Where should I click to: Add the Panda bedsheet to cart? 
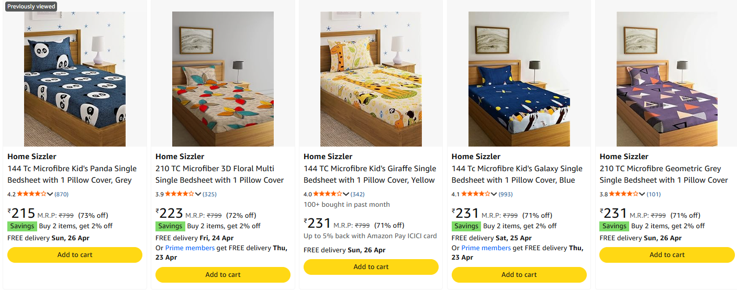pos(75,255)
